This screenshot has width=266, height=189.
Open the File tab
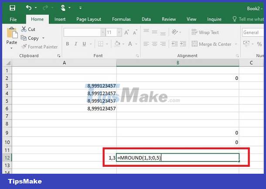[13, 19]
